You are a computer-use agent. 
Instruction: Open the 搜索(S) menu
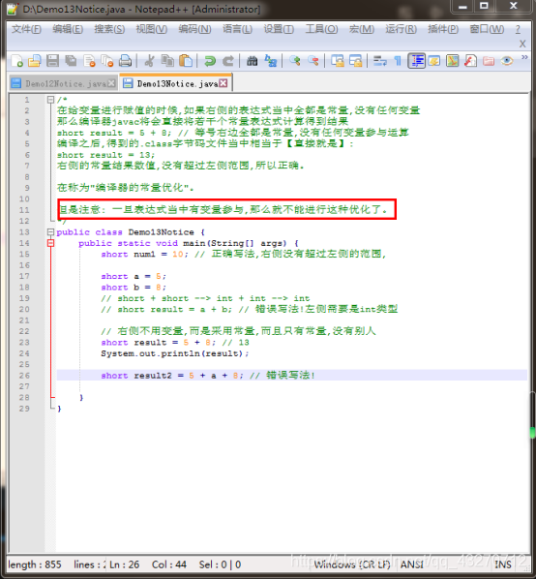coord(109,29)
